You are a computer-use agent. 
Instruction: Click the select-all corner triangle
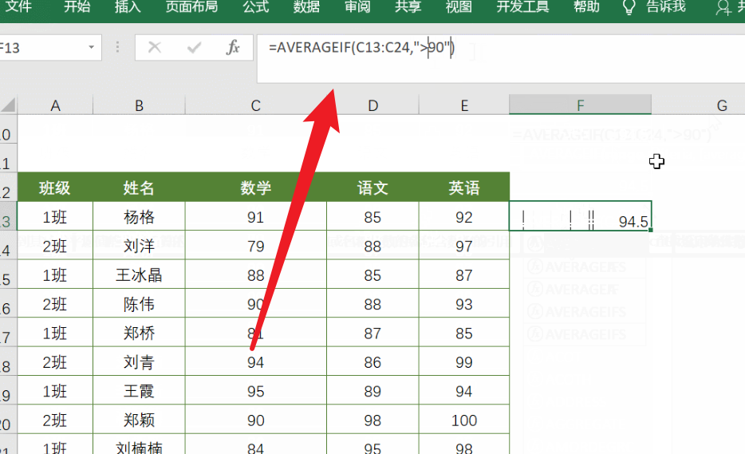(9, 105)
